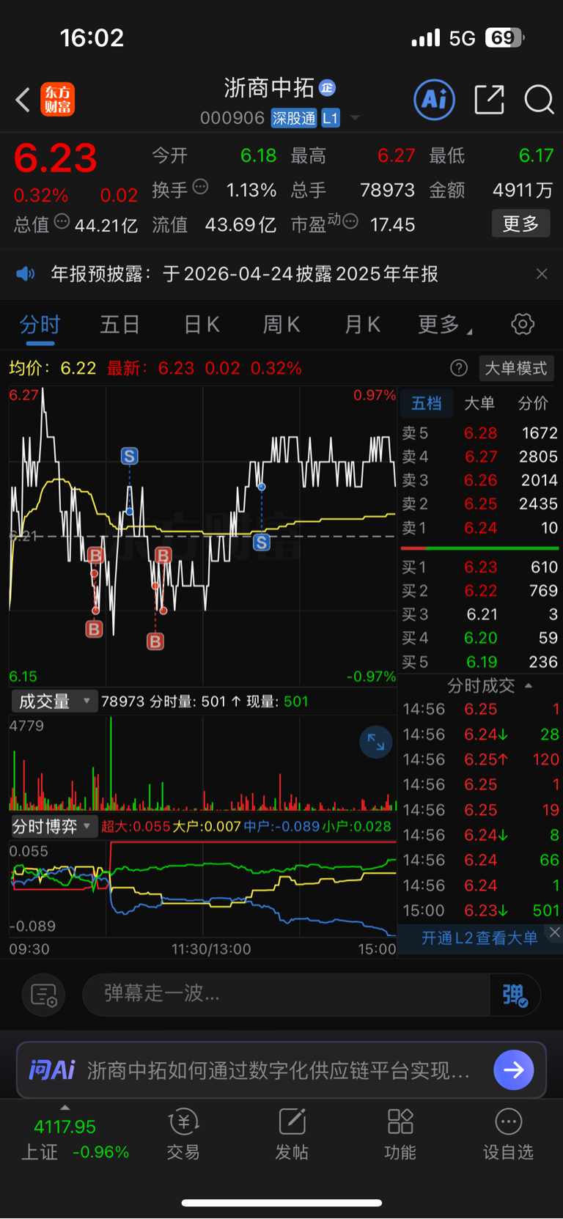Tap info icon beside 总值

coord(62,221)
